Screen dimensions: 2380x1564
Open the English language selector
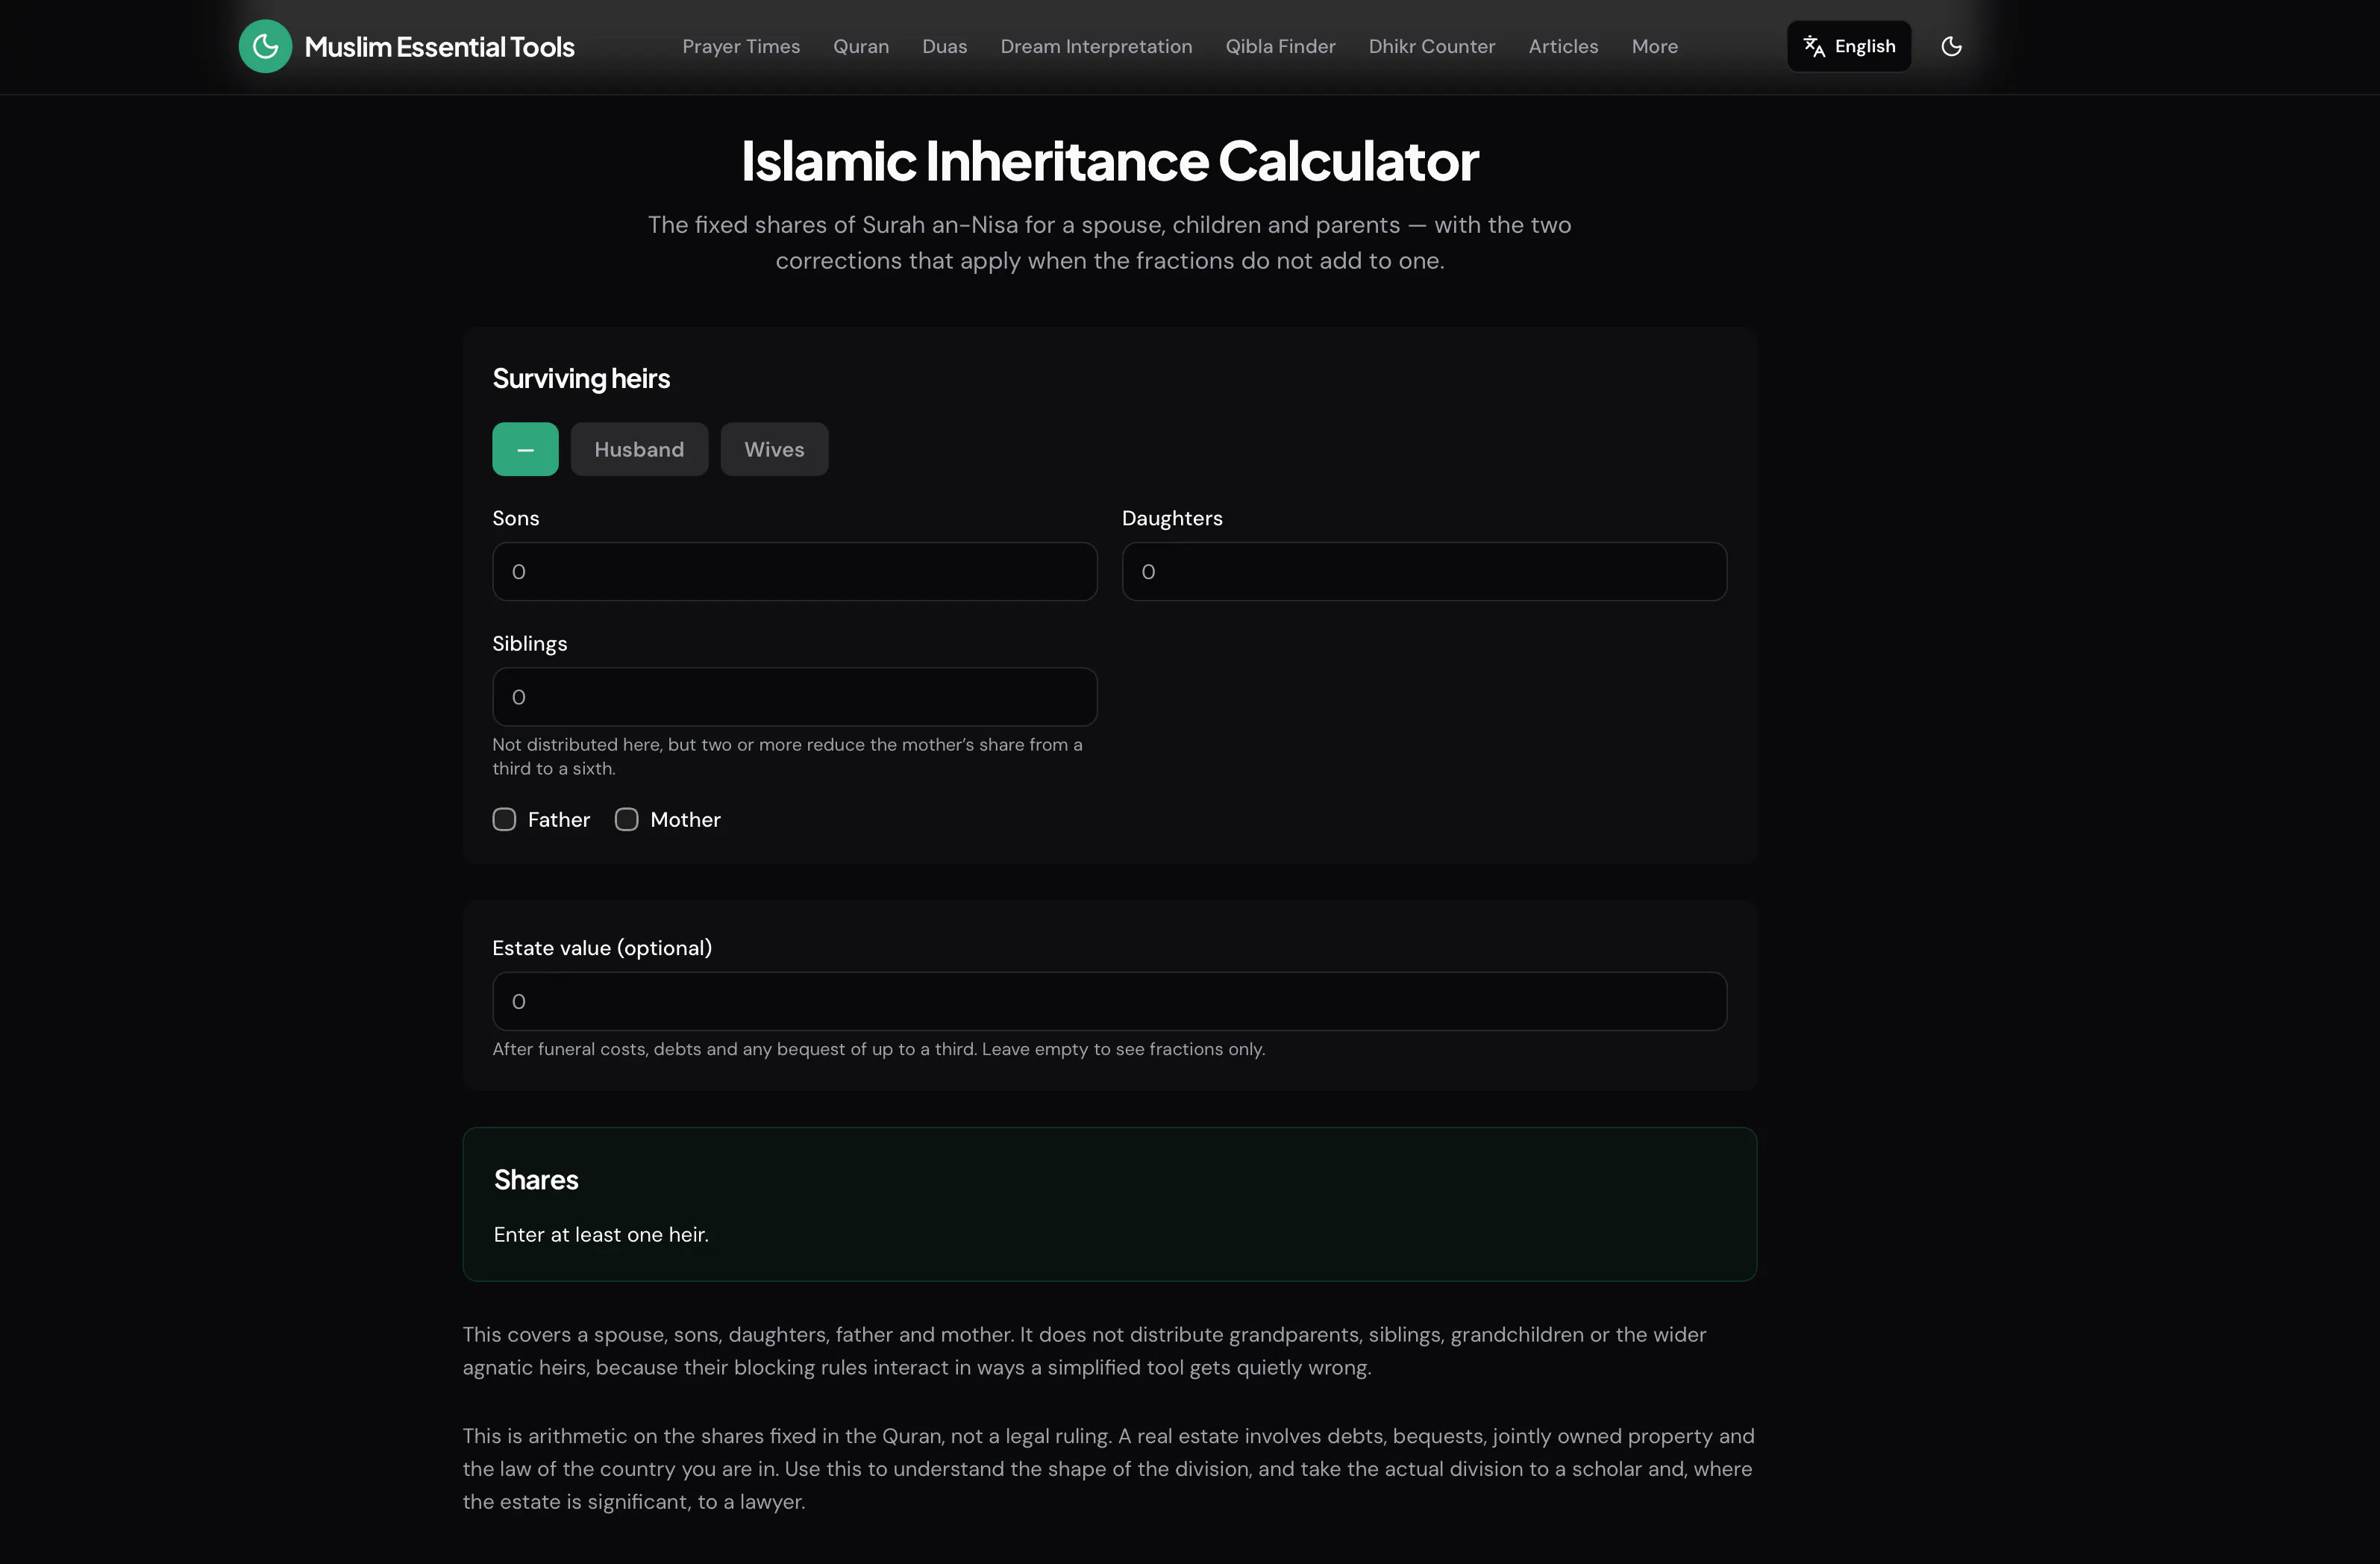[1849, 46]
